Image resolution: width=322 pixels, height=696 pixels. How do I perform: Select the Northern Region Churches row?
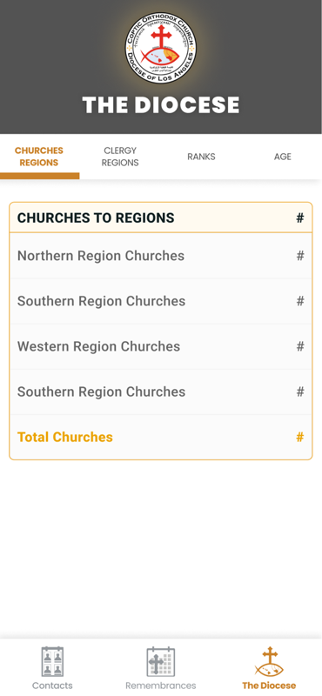pos(161,256)
